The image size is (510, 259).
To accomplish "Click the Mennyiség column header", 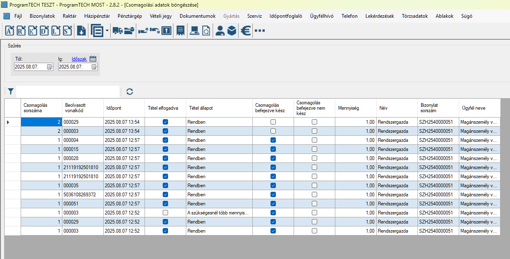I will pos(356,108).
